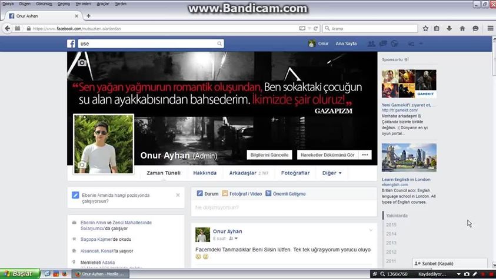
Task: Open more actions three-dot button on cover
Action: coord(365,155)
